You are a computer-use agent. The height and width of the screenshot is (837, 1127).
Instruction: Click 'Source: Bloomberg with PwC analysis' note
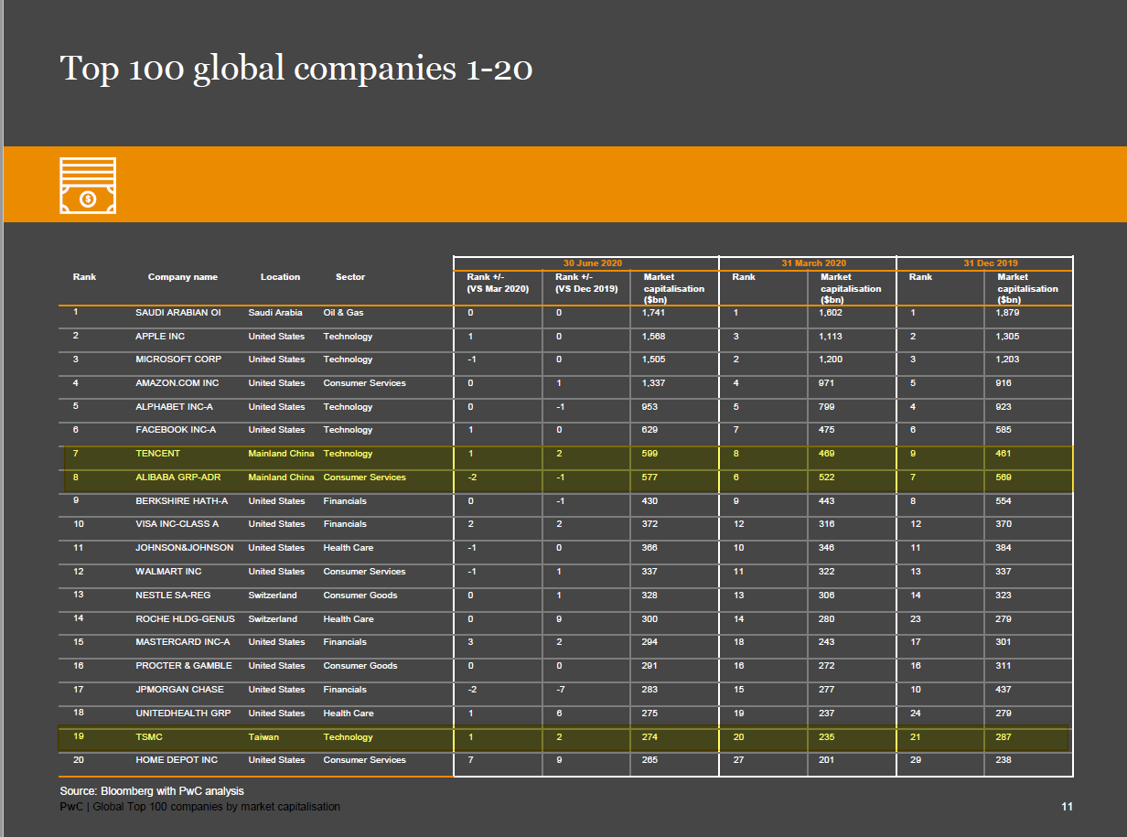pos(152,790)
